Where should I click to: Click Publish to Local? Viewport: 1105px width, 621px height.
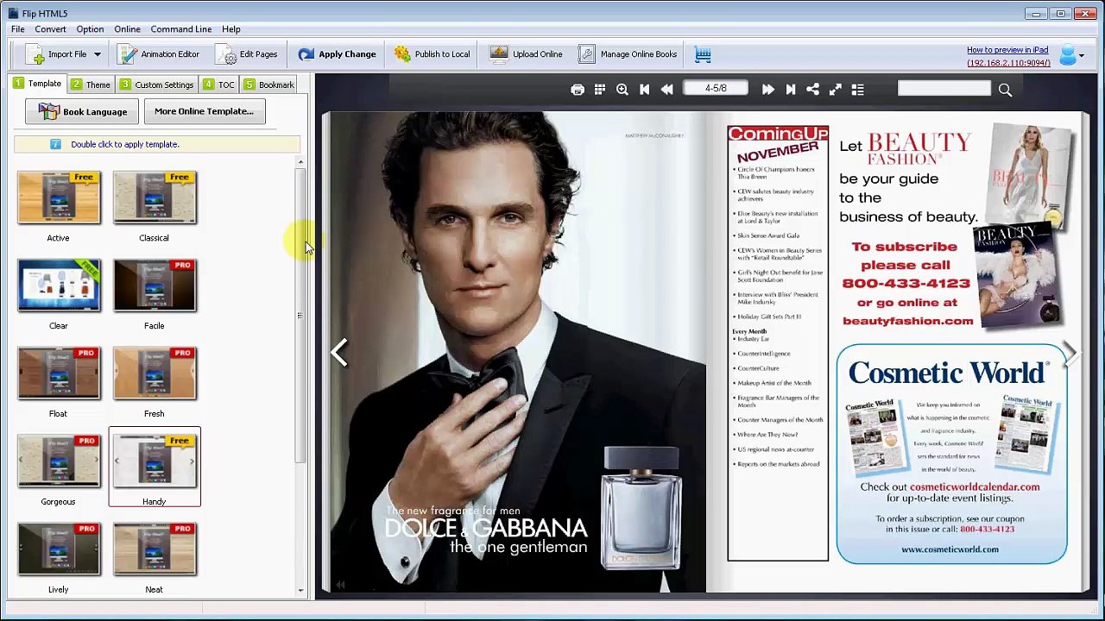432,54
